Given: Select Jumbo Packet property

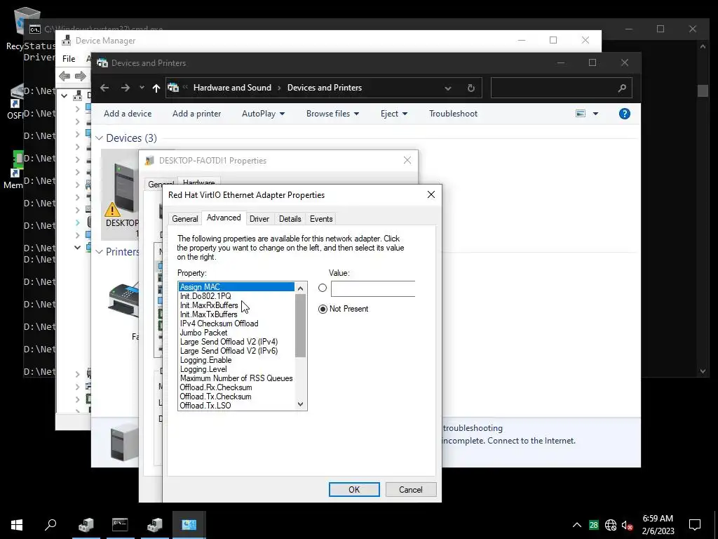Looking at the screenshot, I should [x=203, y=333].
